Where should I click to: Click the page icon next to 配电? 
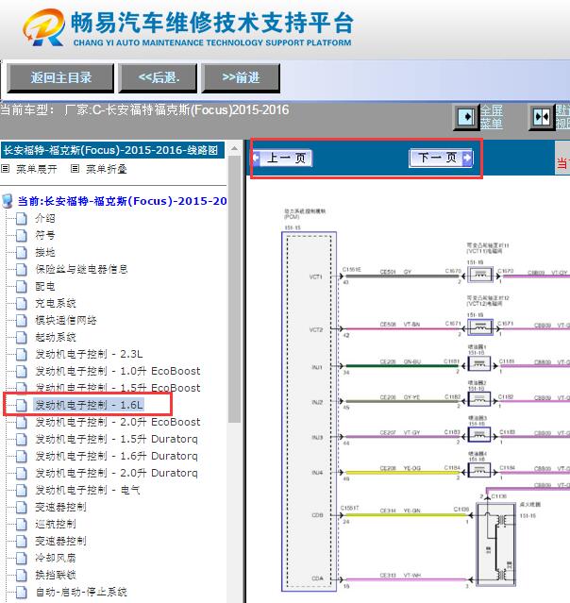[x=22, y=286]
